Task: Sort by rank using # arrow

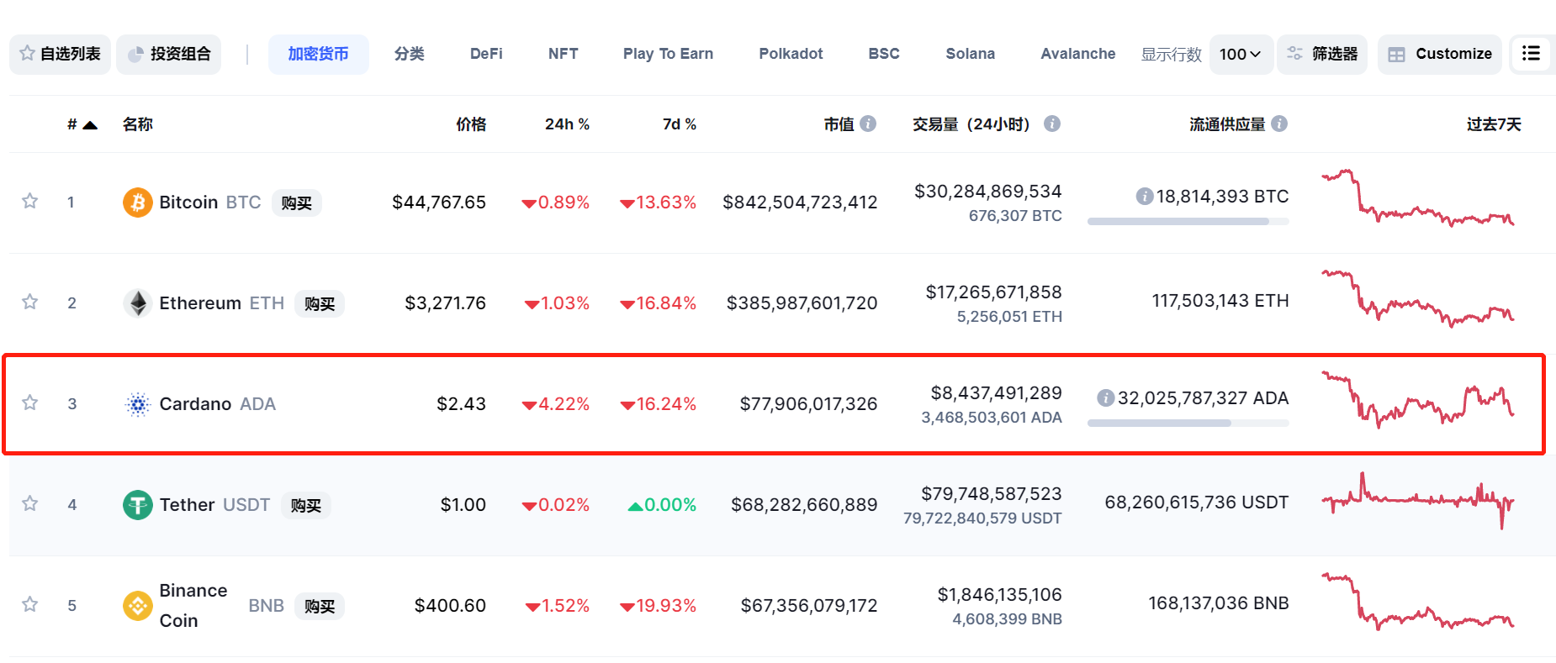Action: click(x=82, y=124)
